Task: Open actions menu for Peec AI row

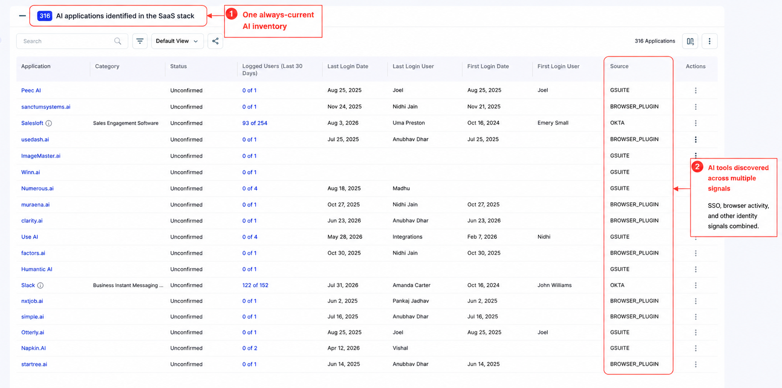Action: [x=695, y=90]
